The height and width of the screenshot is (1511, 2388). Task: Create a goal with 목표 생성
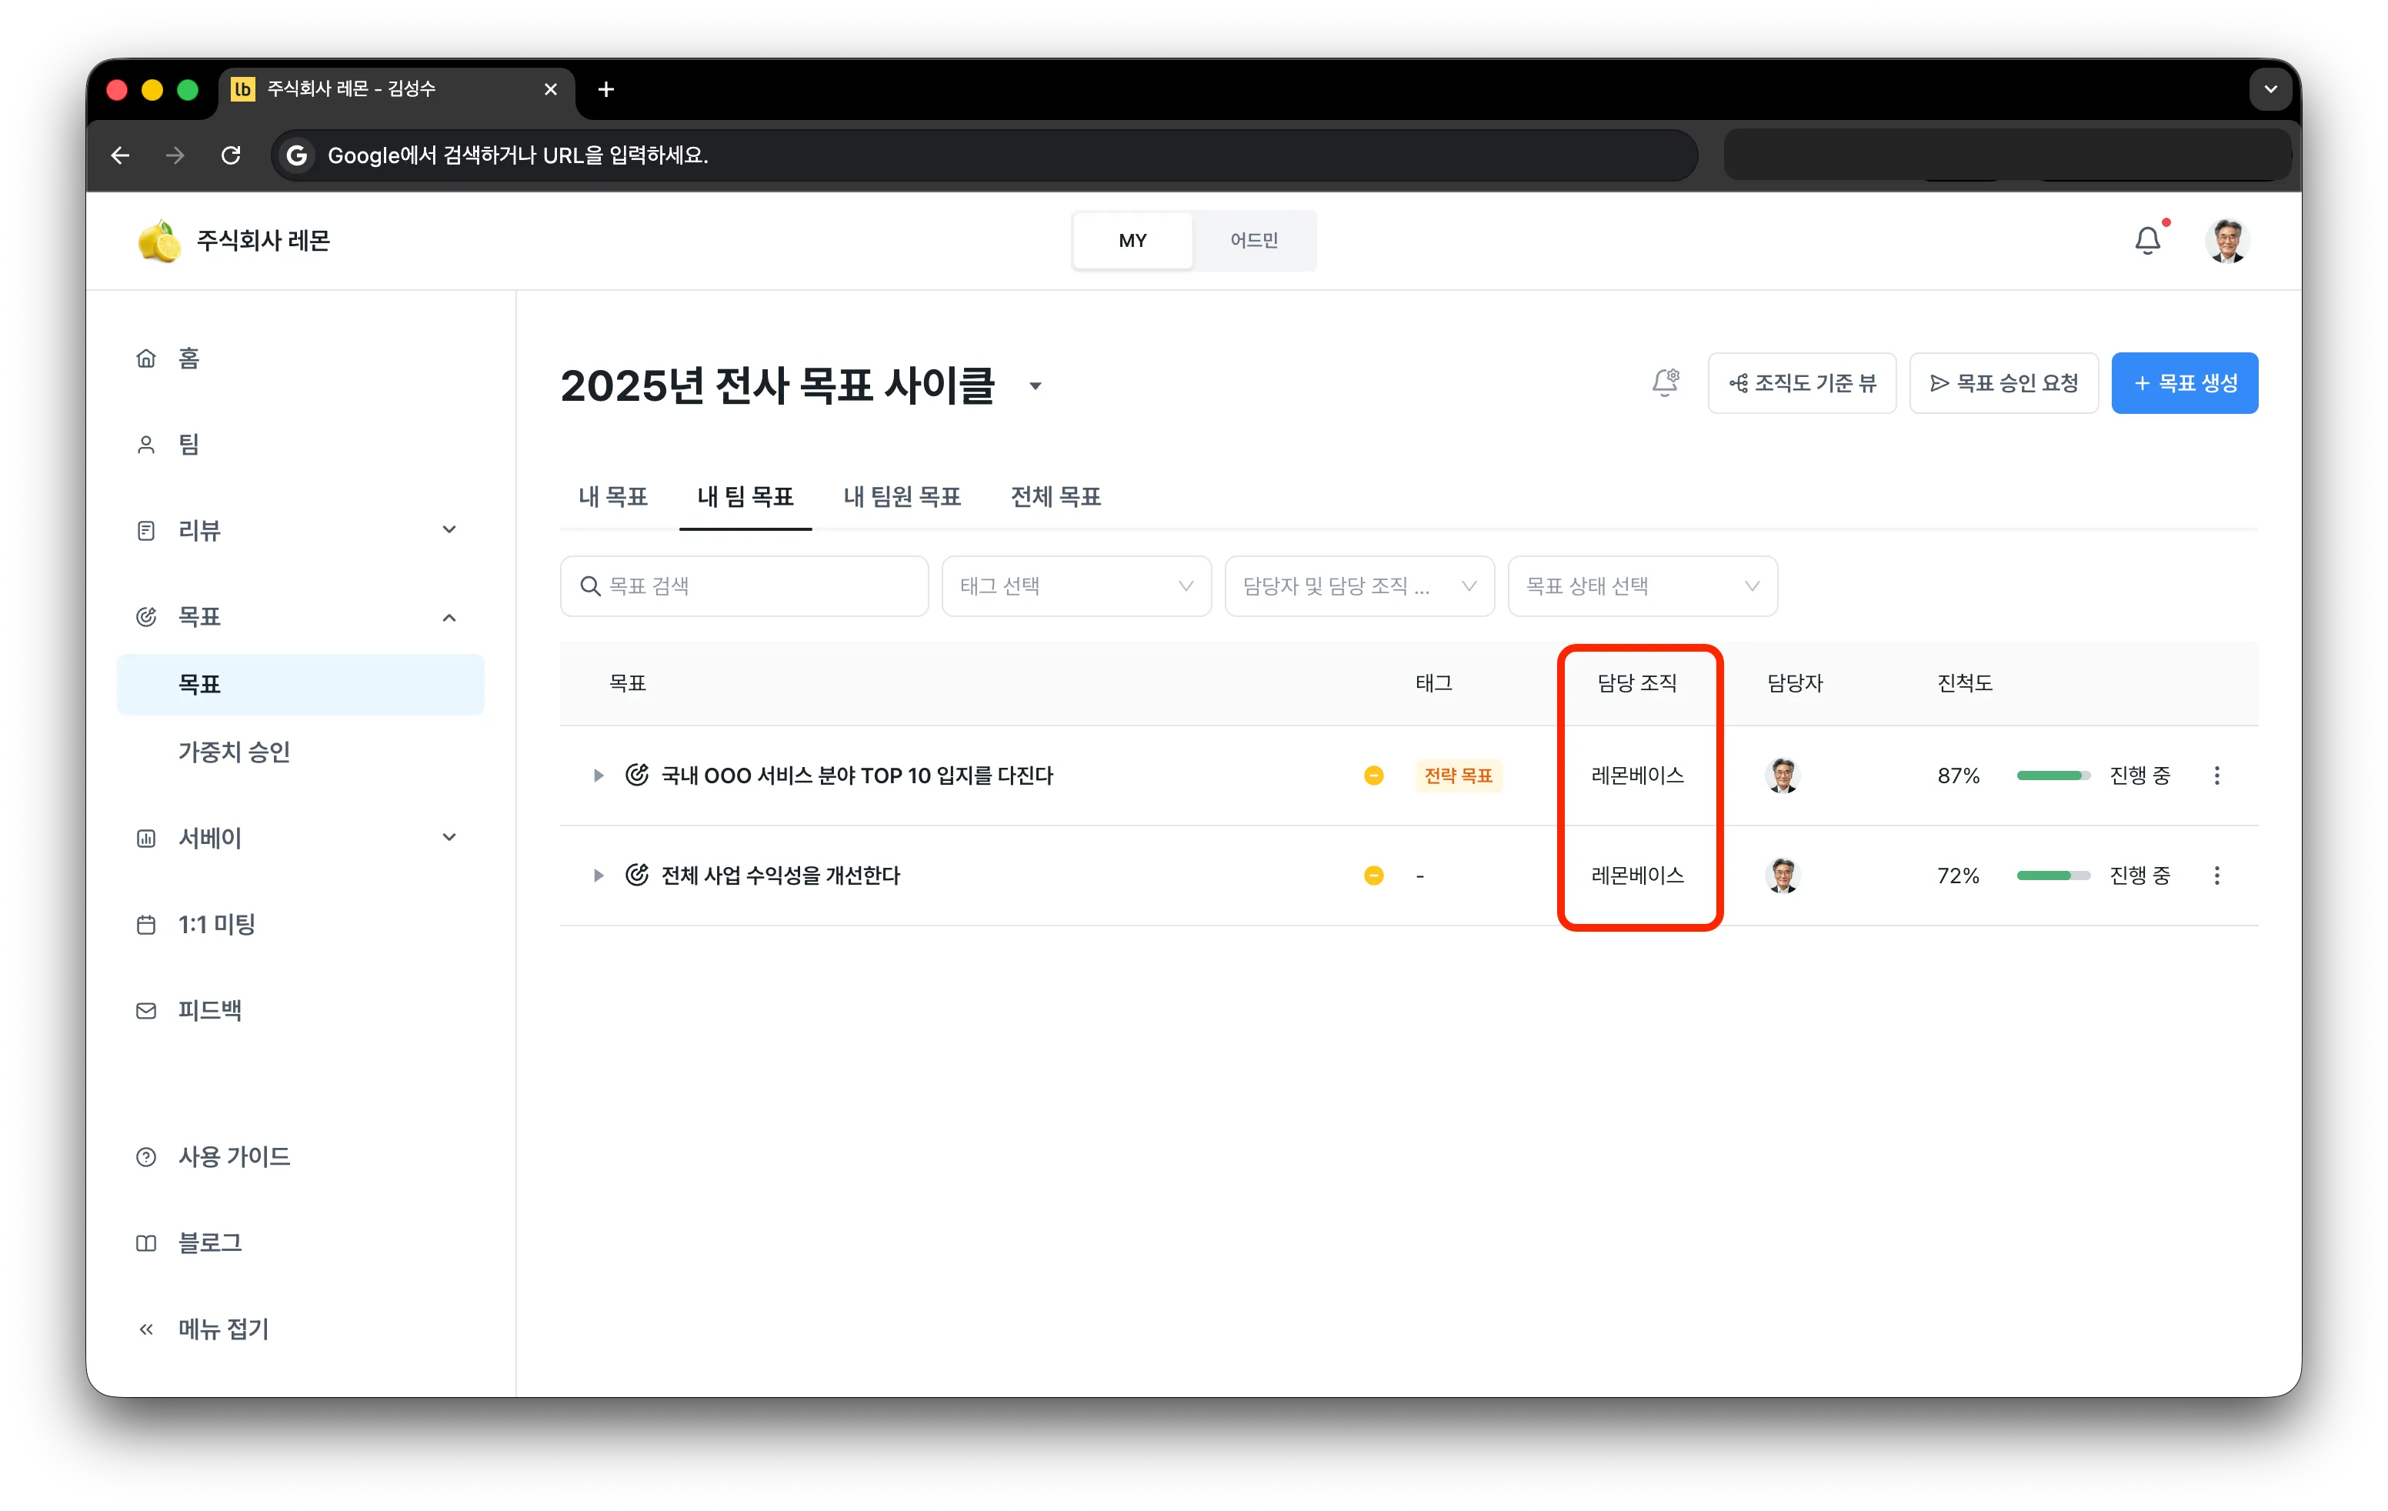2185,382
